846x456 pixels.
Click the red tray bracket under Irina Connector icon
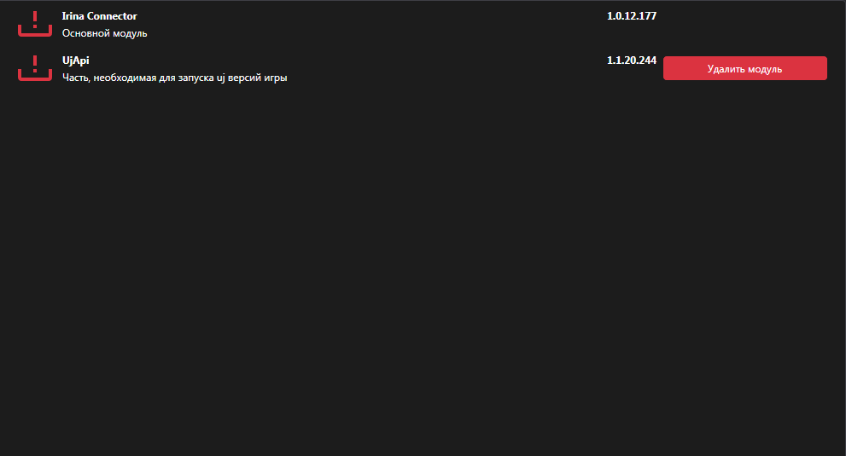[x=35, y=34]
